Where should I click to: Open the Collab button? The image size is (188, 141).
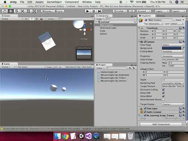(120, 11)
